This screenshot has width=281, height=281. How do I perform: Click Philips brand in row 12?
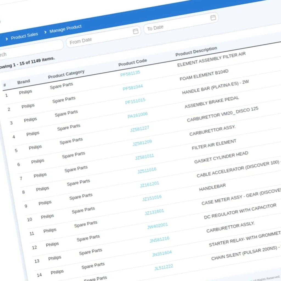click(52, 245)
